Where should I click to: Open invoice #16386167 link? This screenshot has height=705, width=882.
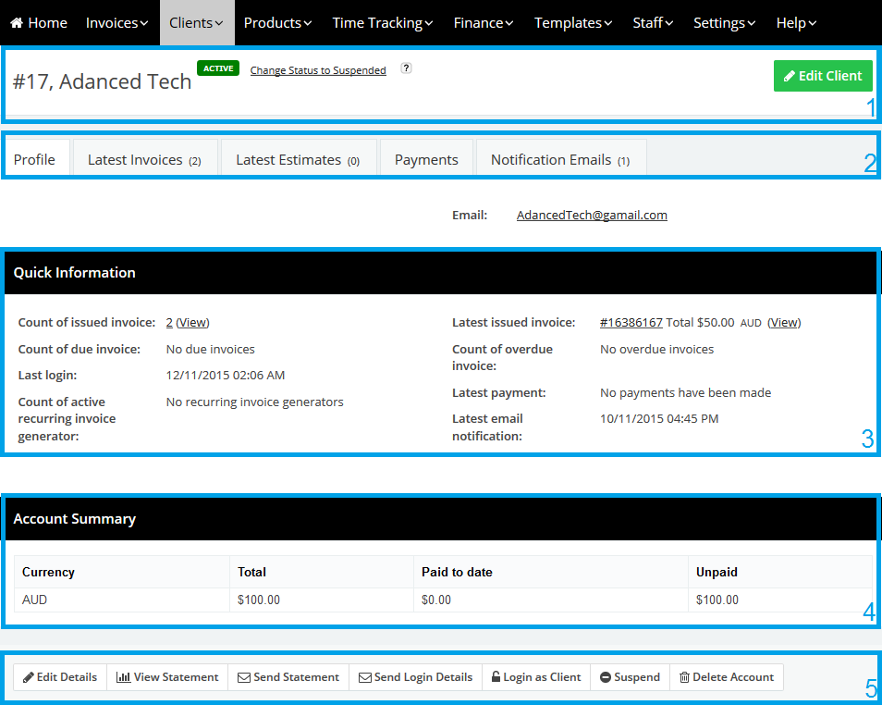click(x=631, y=323)
